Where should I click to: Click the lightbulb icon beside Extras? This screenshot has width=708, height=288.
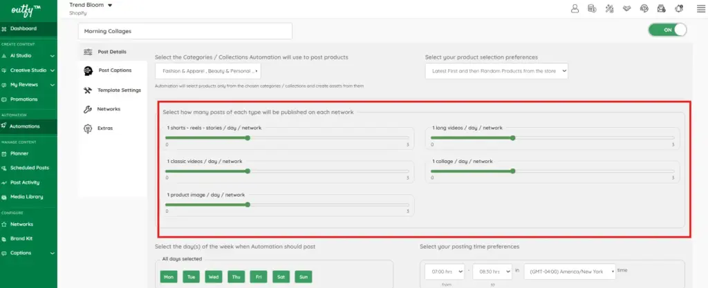88,128
